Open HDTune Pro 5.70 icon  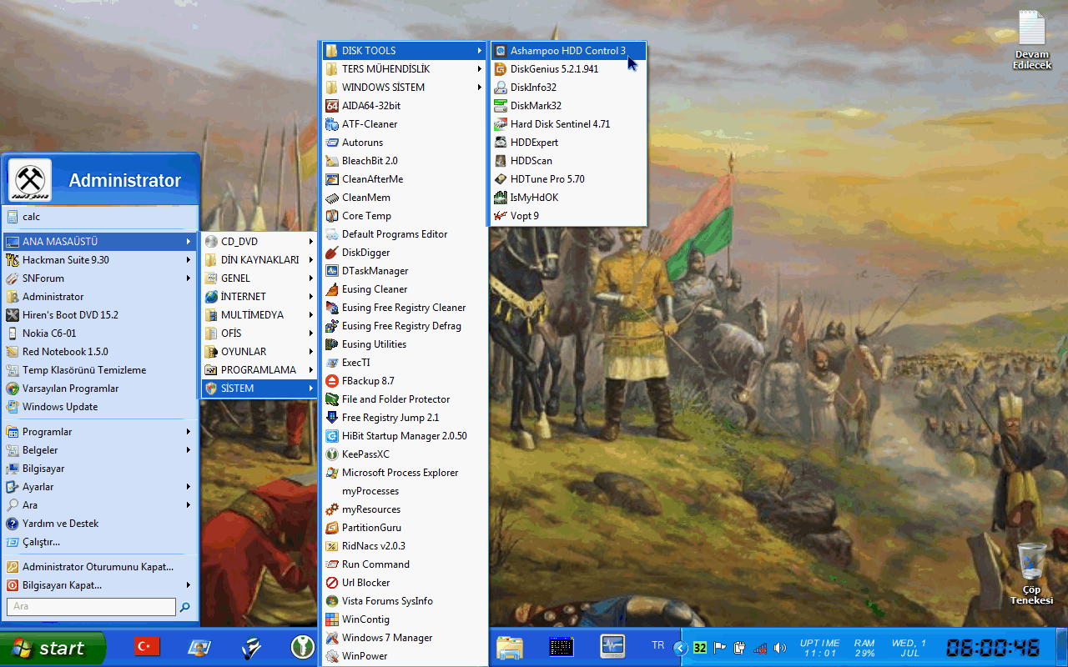(501, 179)
